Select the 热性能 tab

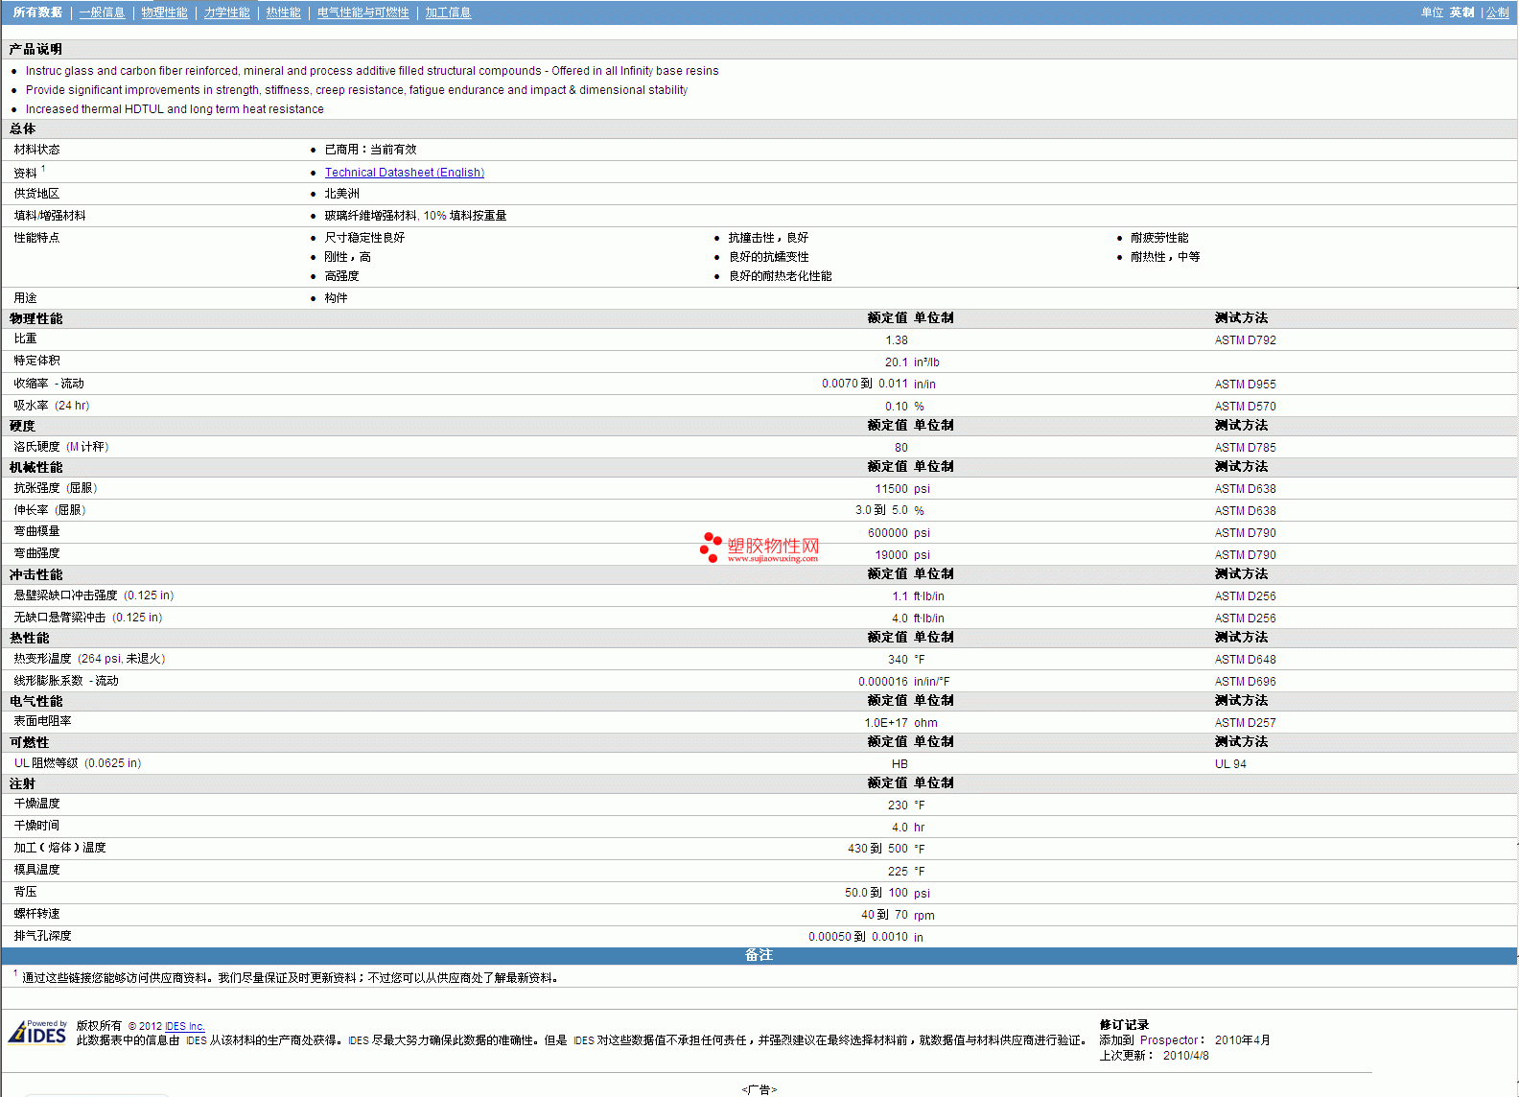283,12
